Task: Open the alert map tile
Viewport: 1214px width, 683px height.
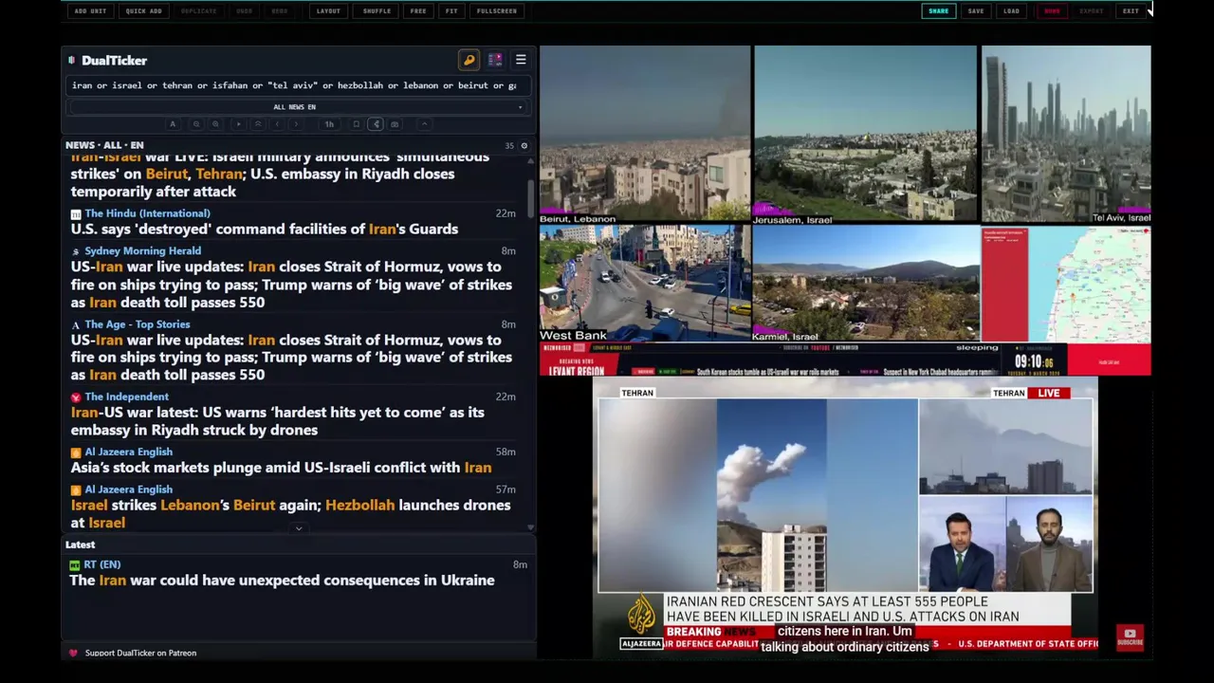Action: 1066,284
